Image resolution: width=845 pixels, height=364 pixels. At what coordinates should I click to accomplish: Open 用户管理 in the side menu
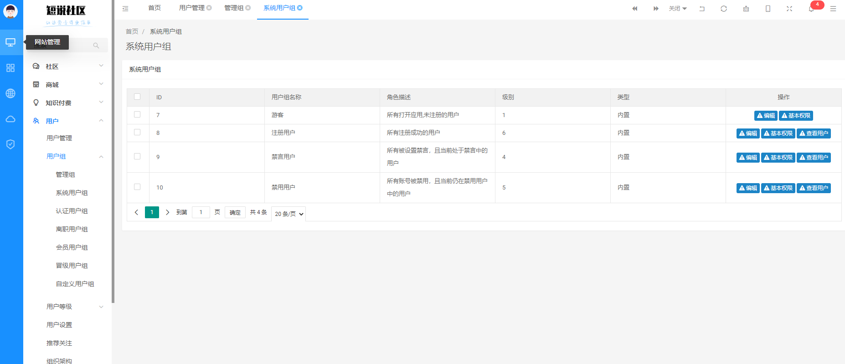[x=59, y=138]
